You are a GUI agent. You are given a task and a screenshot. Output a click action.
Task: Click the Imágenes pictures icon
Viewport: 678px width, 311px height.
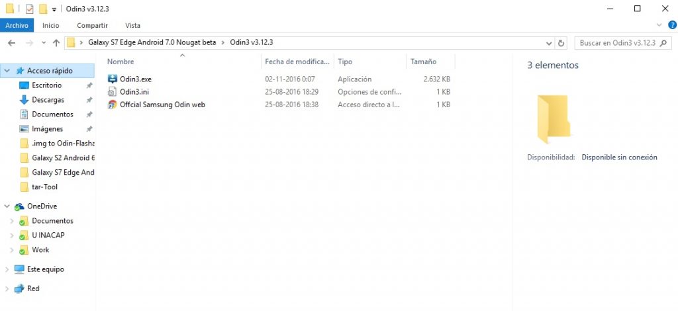point(24,129)
